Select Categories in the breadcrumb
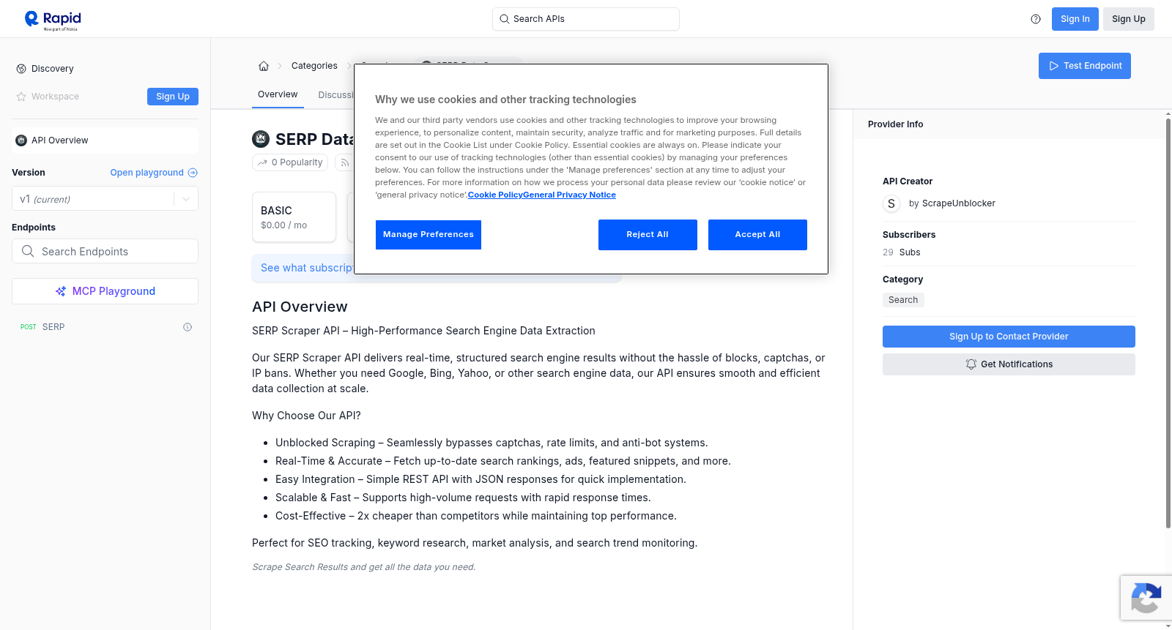 tap(314, 66)
